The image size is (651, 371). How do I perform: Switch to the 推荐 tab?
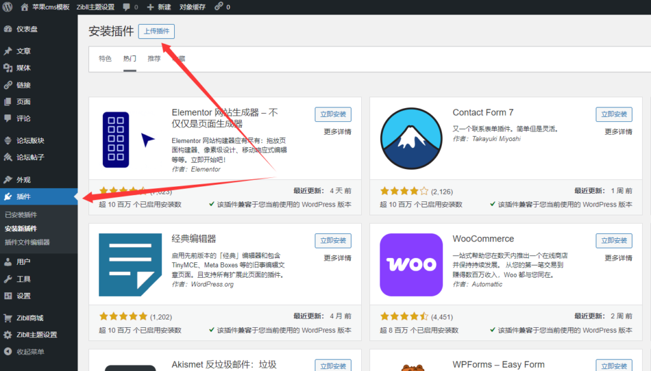[154, 58]
